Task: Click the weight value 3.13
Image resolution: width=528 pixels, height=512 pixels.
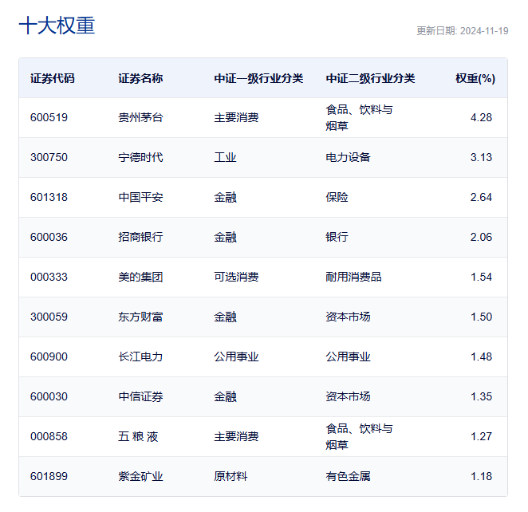Action: (481, 157)
